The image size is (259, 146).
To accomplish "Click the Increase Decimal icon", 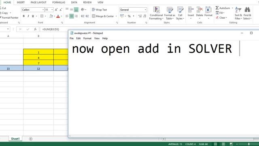I will 140,16.
